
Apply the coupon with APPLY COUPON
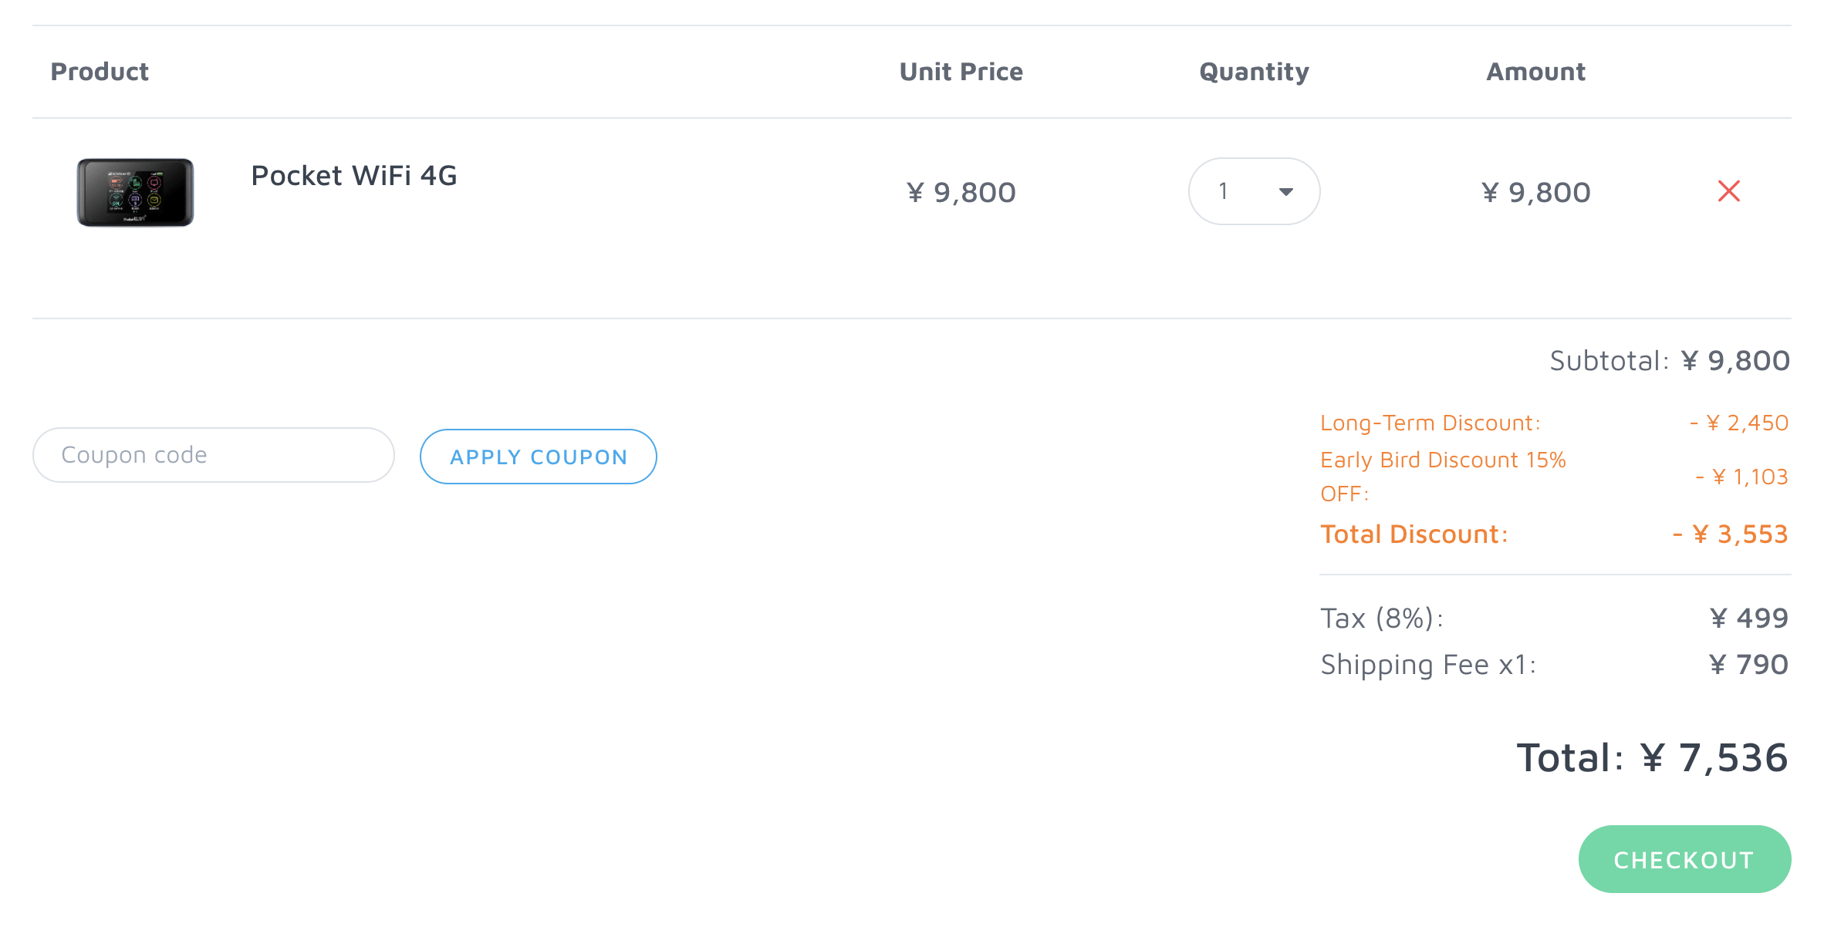point(539,457)
